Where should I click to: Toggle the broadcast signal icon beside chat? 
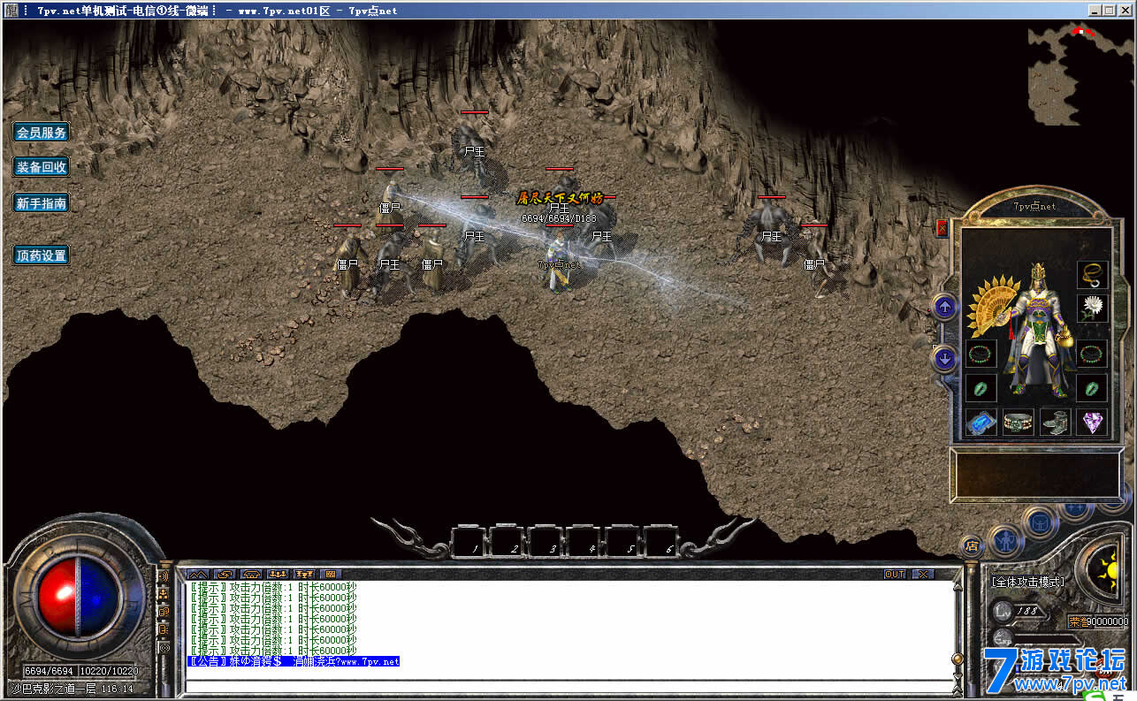pos(164,647)
